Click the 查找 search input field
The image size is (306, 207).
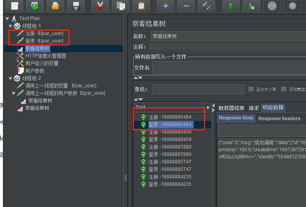197,90
